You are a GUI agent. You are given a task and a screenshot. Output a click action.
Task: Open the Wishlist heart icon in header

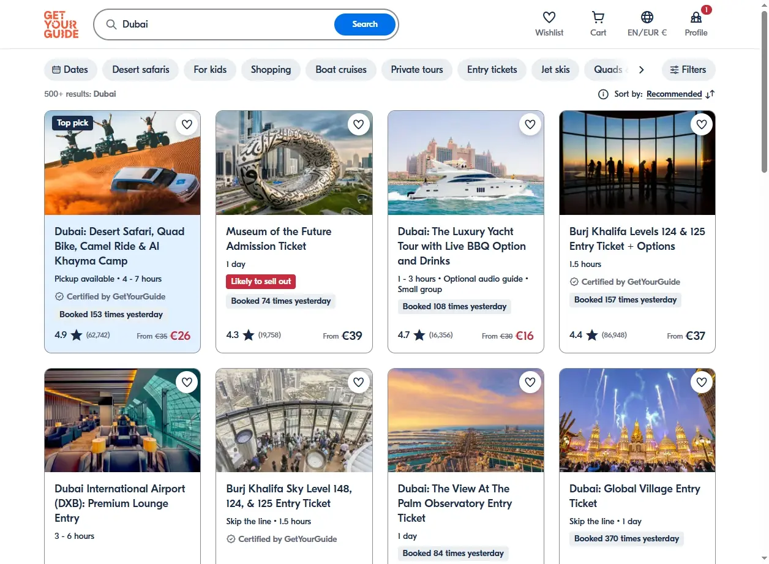tap(549, 18)
